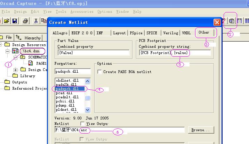Click the Design Cache folder icon
This screenshot has width=249, height=144.
tap(23, 69)
